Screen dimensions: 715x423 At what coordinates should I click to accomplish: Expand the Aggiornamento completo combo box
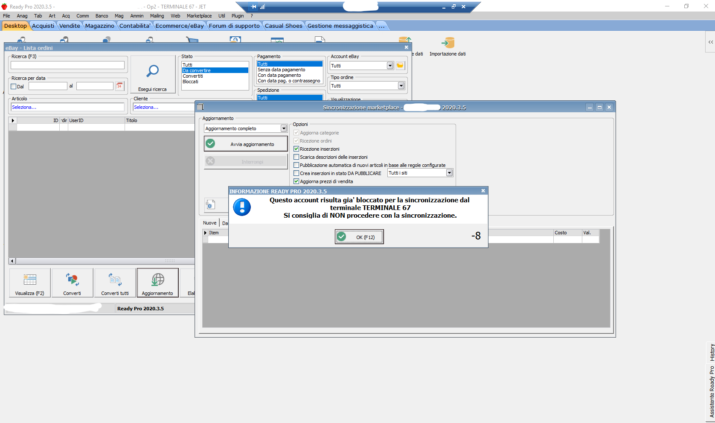(284, 128)
